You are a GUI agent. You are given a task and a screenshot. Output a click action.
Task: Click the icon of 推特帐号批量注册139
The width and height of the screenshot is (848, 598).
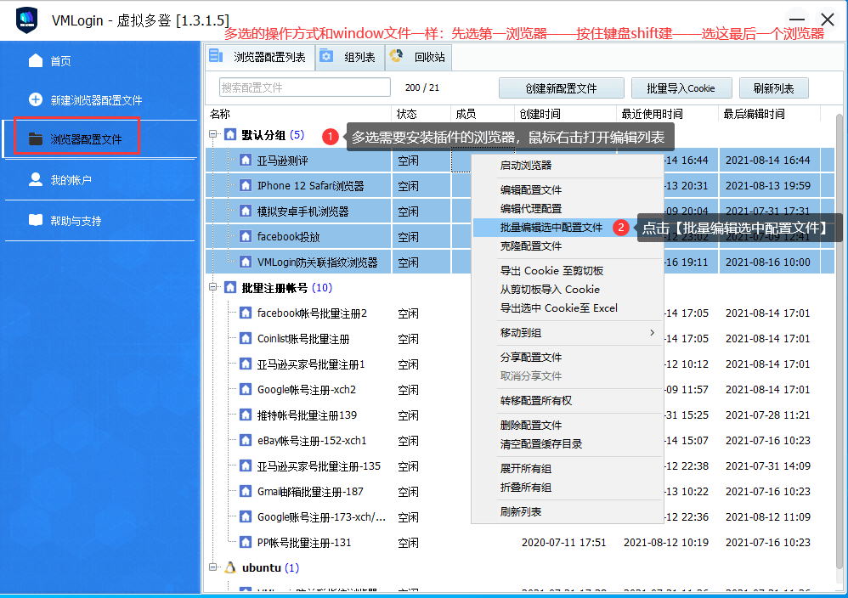[x=246, y=415]
